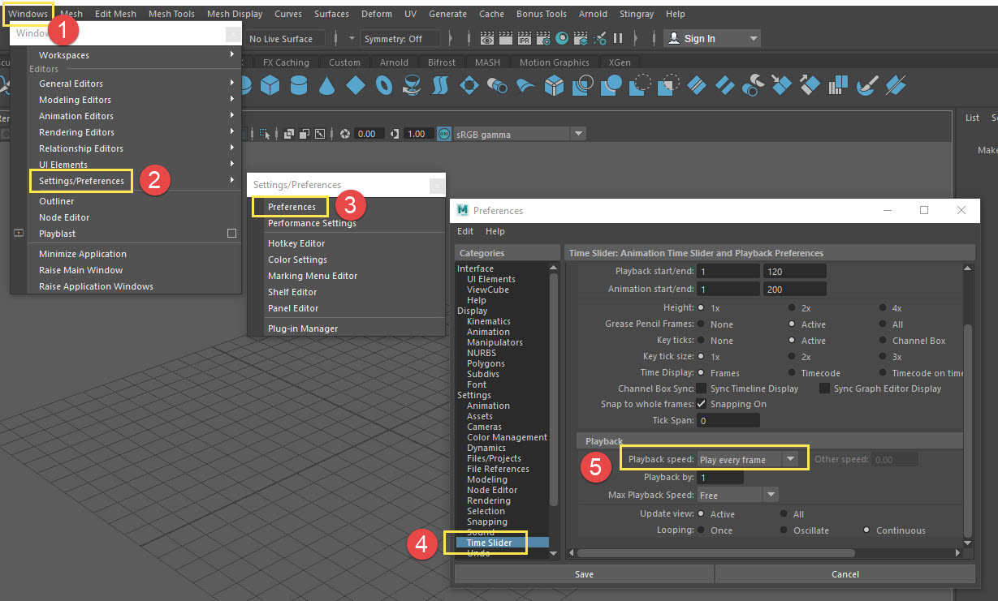Select Time Slider in Categories list
Screen dimensions: 998x601
pyautogui.click(x=489, y=543)
